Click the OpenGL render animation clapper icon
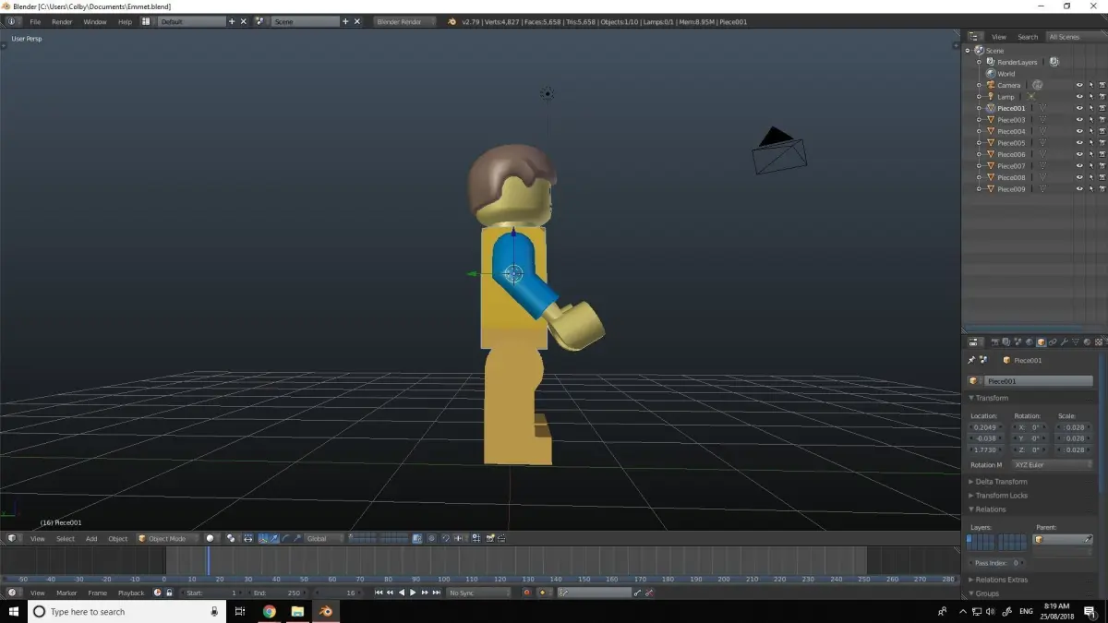This screenshot has height=623, width=1108. 502,538
